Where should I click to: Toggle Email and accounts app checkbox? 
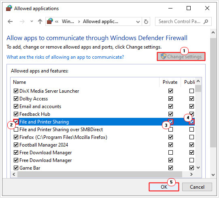[16, 106]
